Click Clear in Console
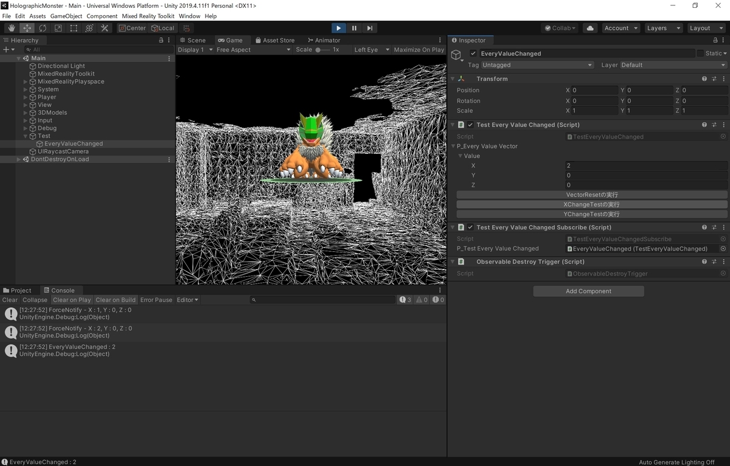The height and width of the screenshot is (466, 730). pos(10,300)
